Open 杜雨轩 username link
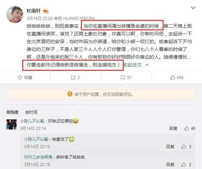 34,11
